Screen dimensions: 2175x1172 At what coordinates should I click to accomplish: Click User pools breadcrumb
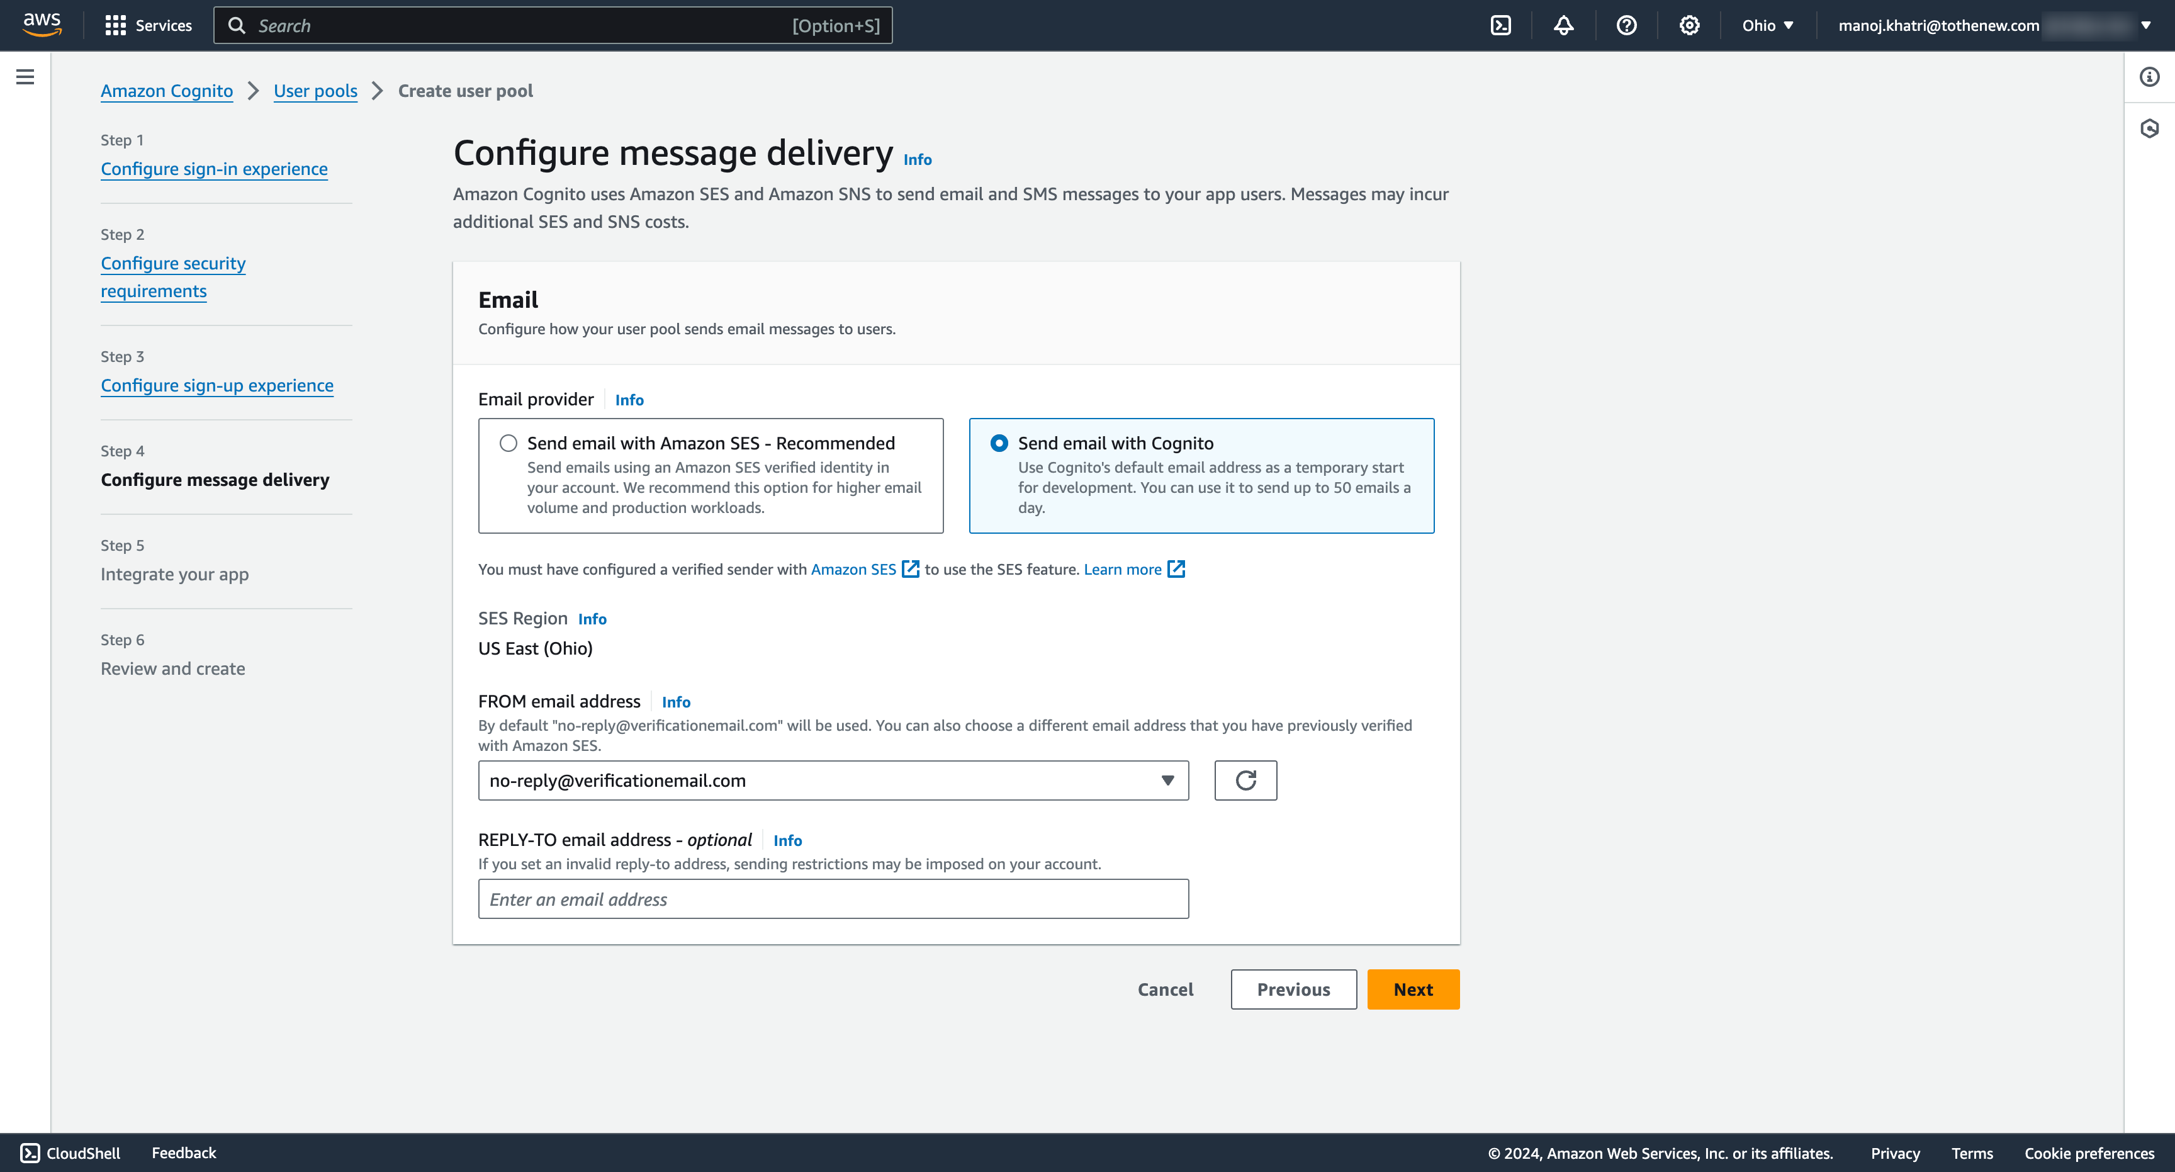click(x=315, y=91)
